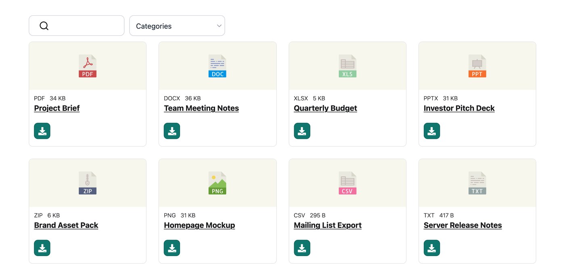Click the 'ZIP 6 KB' file info text

point(47,215)
